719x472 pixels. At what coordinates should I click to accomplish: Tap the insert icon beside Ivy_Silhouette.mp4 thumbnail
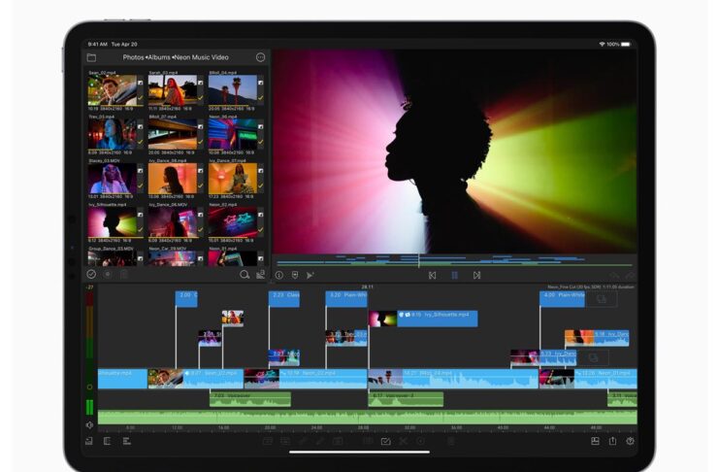tap(141, 215)
